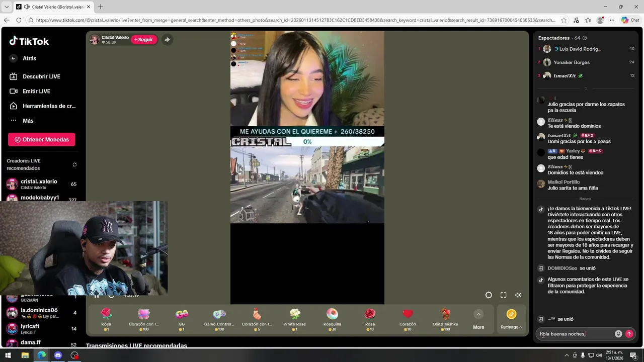Refresh the recommended LIVE creators list

[74, 164]
